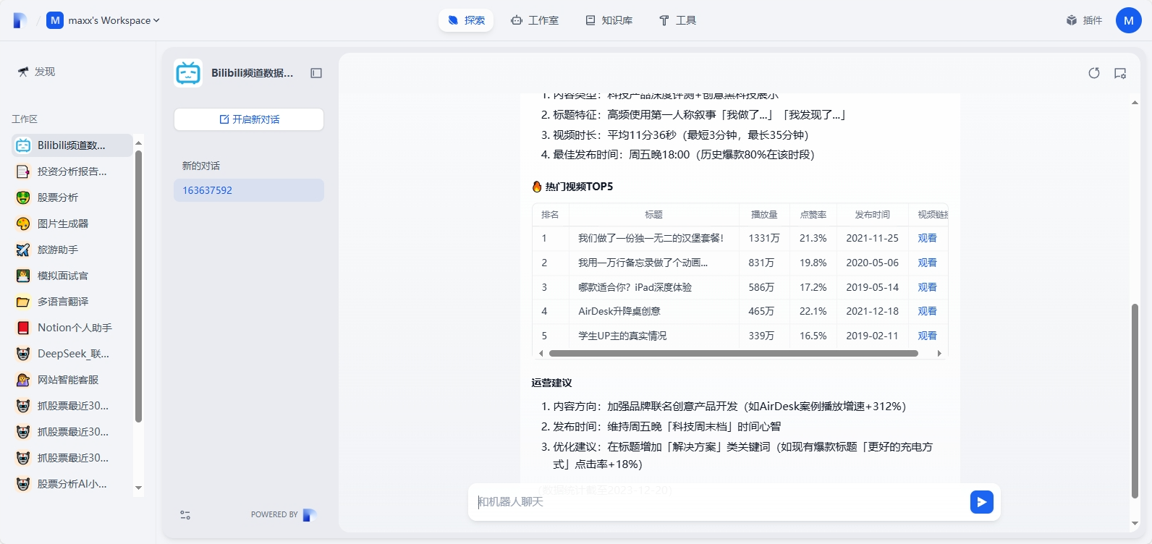The height and width of the screenshot is (544, 1152).
Task: Click chat scrollbar down arrow
Action: (x=1135, y=523)
